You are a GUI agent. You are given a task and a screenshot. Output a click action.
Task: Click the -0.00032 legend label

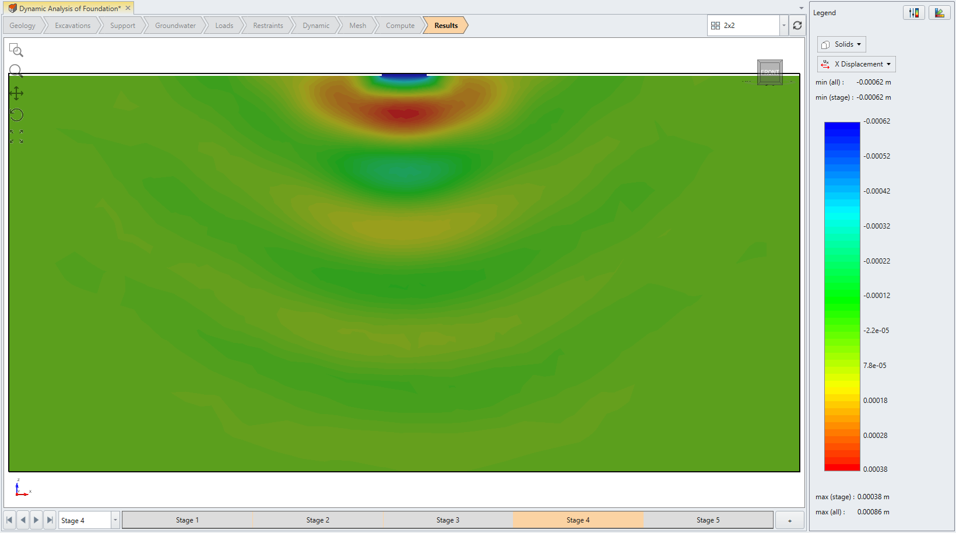[877, 226]
